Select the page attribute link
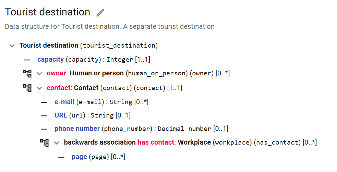 [x=79, y=157]
